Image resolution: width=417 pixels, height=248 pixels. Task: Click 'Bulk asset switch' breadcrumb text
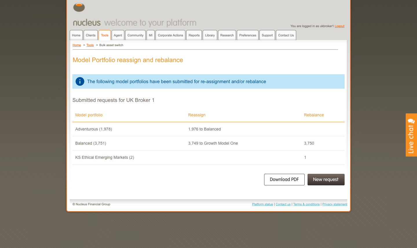click(x=111, y=45)
